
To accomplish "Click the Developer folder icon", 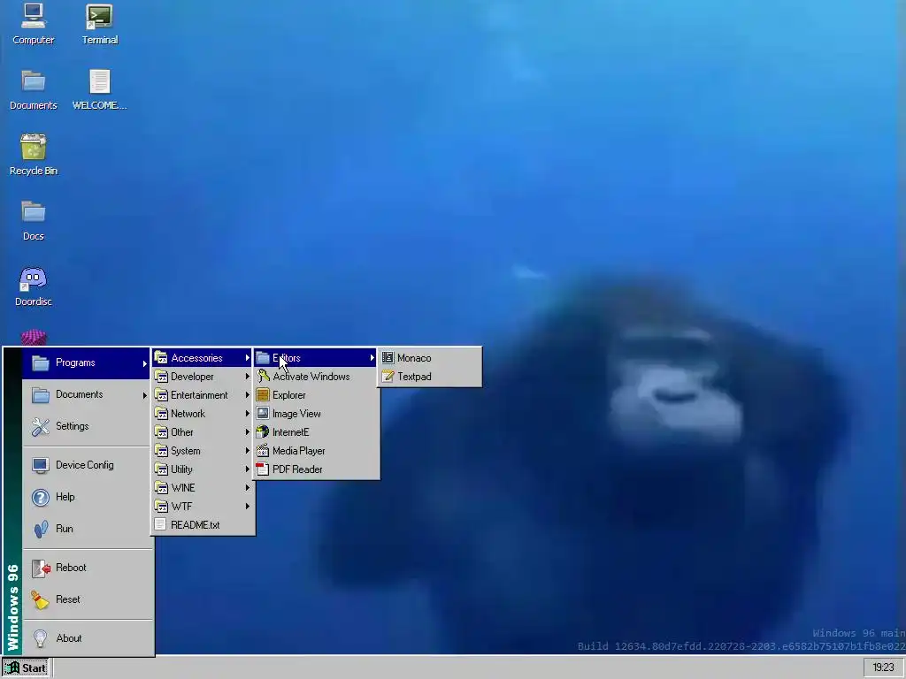I will click(x=161, y=377).
